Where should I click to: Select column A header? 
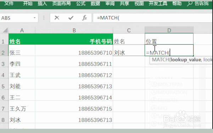tap(22, 30)
